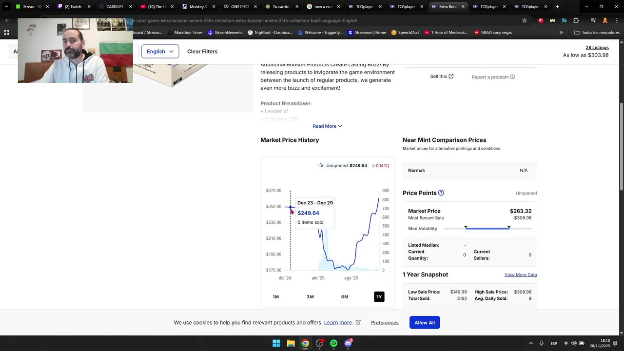The height and width of the screenshot is (351, 624).
Task: Click Report a problem
Action: [490, 77]
